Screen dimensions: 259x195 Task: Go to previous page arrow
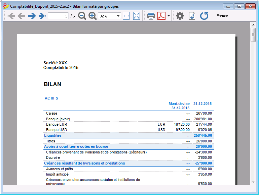pyautogui.click(x=21, y=16)
